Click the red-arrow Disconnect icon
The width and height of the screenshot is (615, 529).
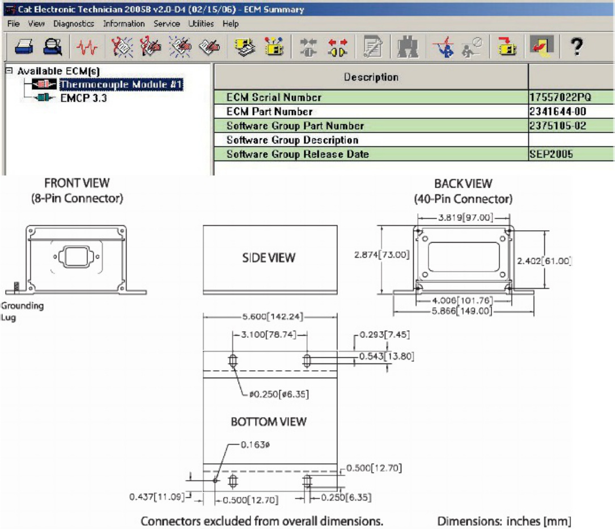point(338,47)
